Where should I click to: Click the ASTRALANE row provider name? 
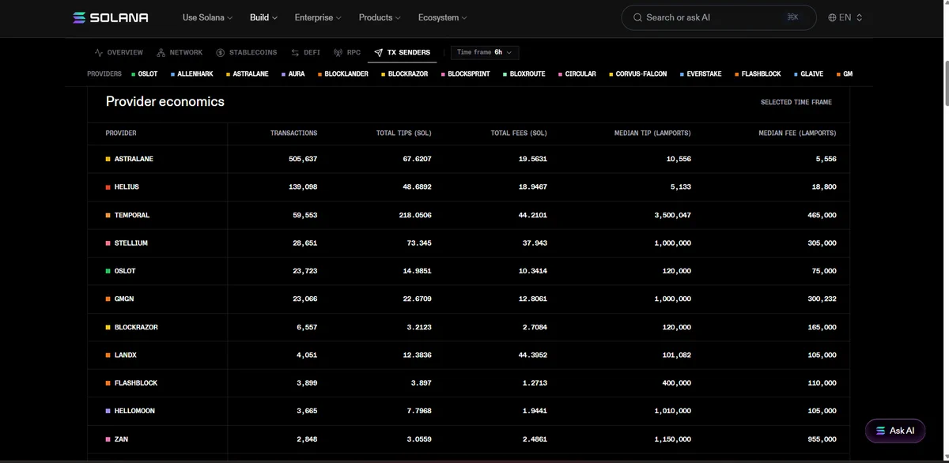(x=134, y=159)
